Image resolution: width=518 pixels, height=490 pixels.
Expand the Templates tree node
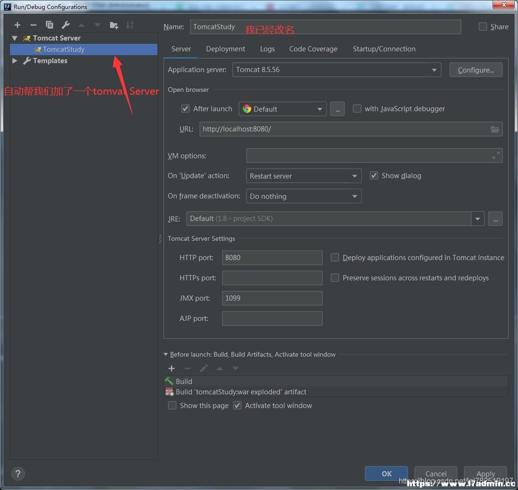(15, 61)
